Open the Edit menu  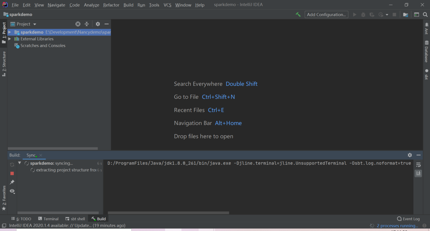27,5
